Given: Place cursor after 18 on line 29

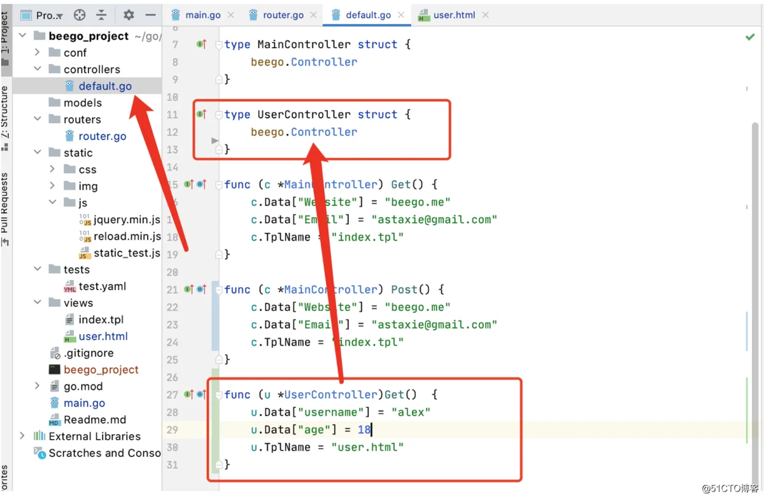Looking at the screenshot, I should click(x=371, y=430).
